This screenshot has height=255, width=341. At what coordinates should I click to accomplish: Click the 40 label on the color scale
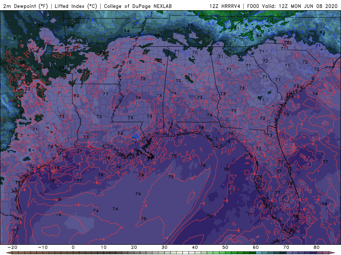[195, 247]
